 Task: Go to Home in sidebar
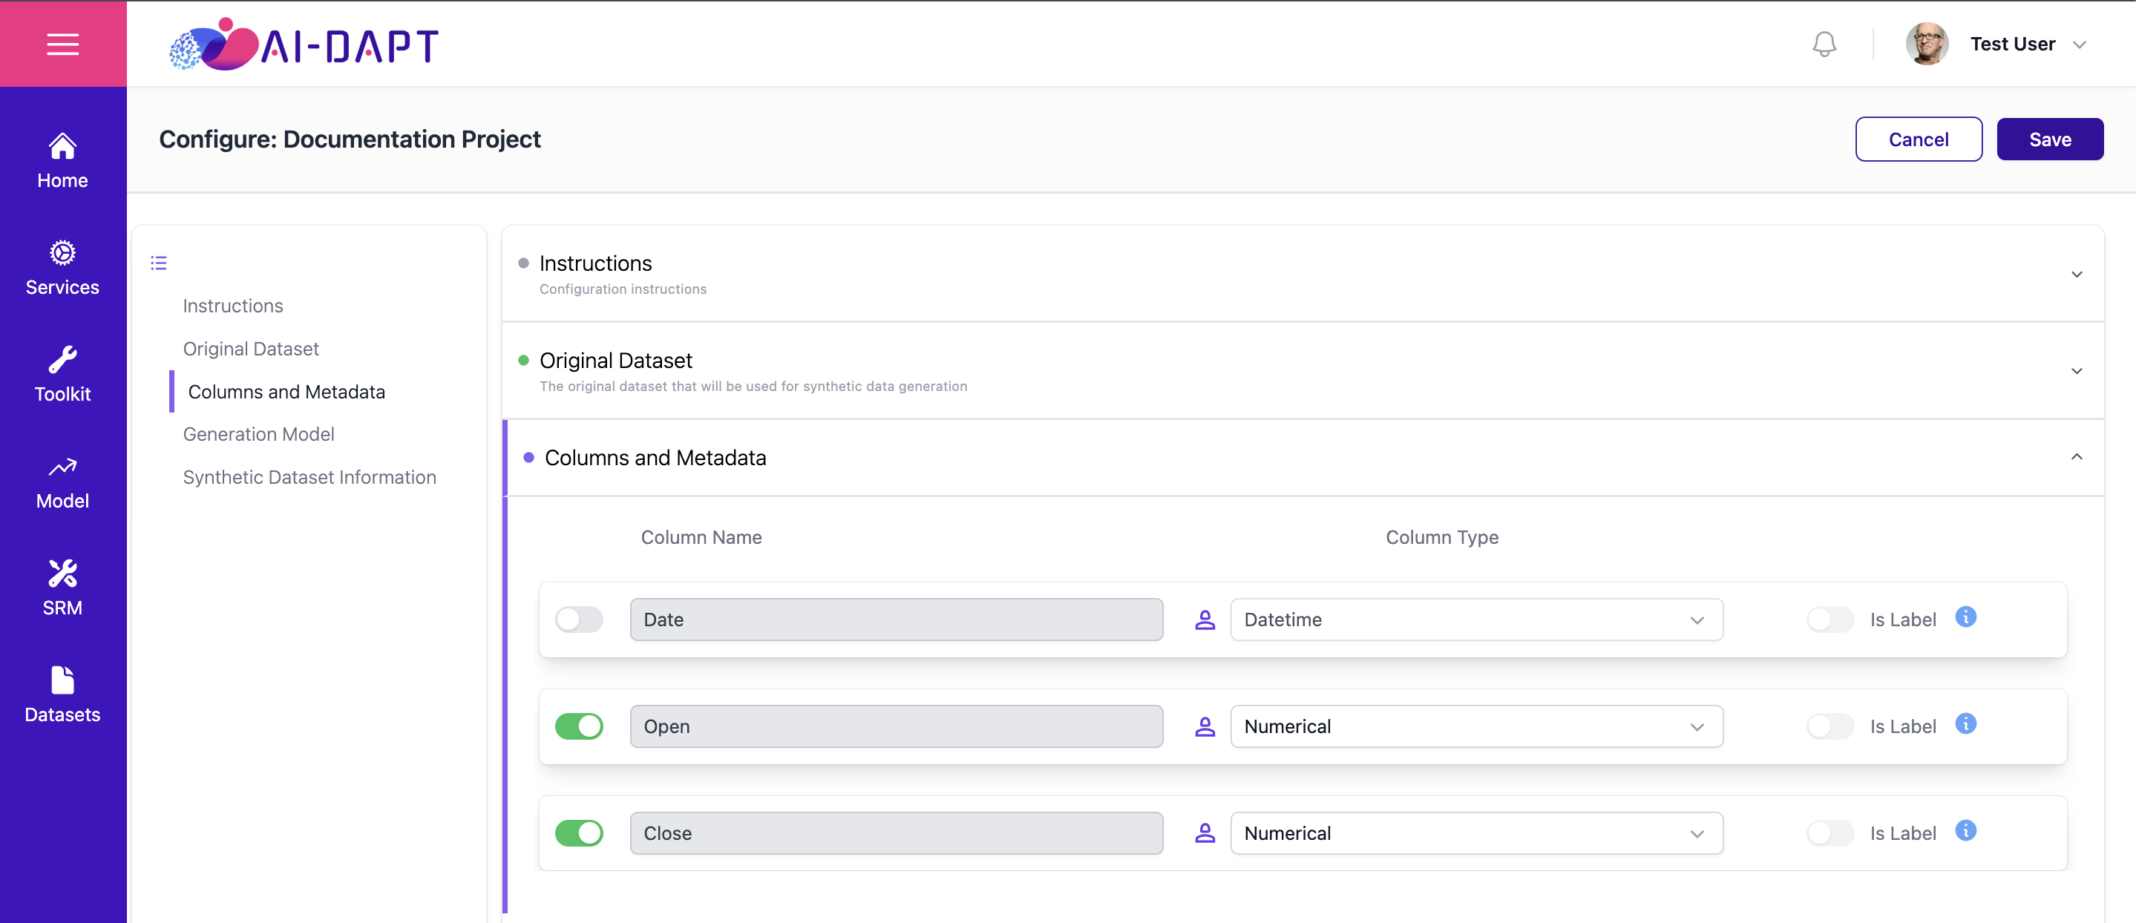63,161
